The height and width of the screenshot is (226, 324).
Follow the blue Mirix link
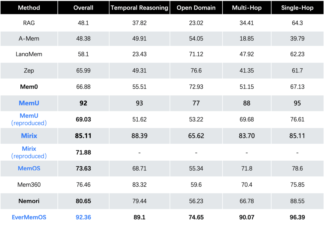pyautogui.click(x=29, y=135)
